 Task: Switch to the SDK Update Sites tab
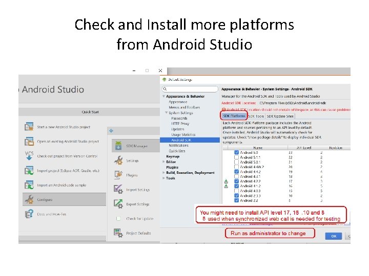(280, 116)
